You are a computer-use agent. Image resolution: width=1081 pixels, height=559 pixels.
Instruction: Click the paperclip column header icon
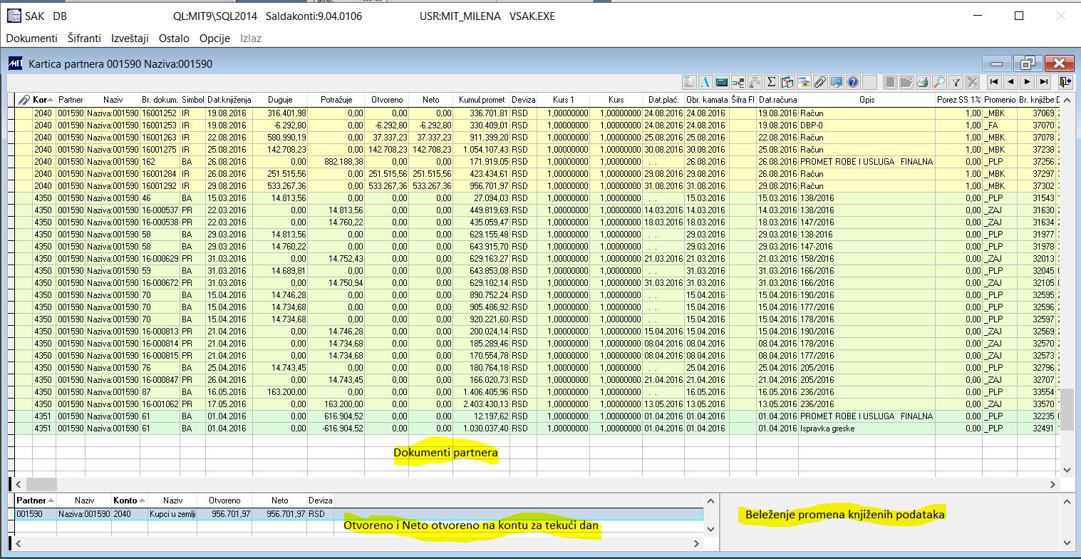[23, 100]
